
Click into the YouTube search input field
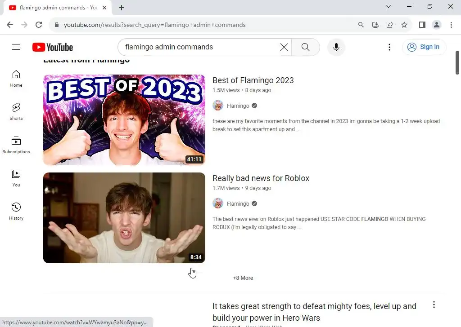pyautogui.click(x=200, y=47)
